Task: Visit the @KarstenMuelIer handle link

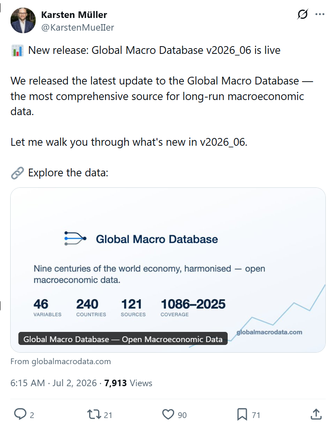Action: click(x=77, y=27)
